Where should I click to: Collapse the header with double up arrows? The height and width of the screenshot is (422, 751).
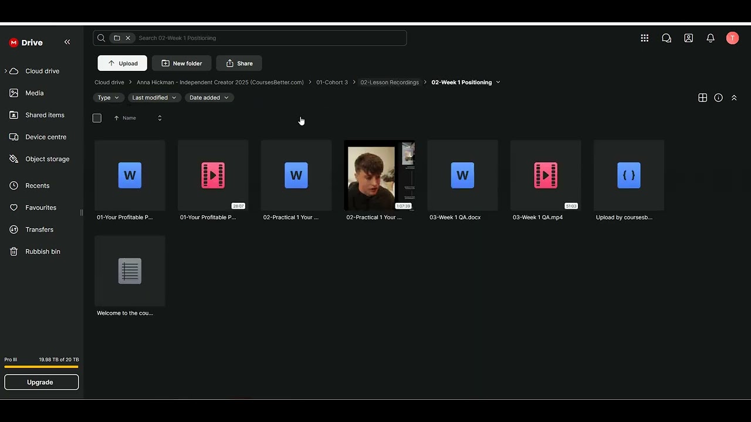point(734,98)
